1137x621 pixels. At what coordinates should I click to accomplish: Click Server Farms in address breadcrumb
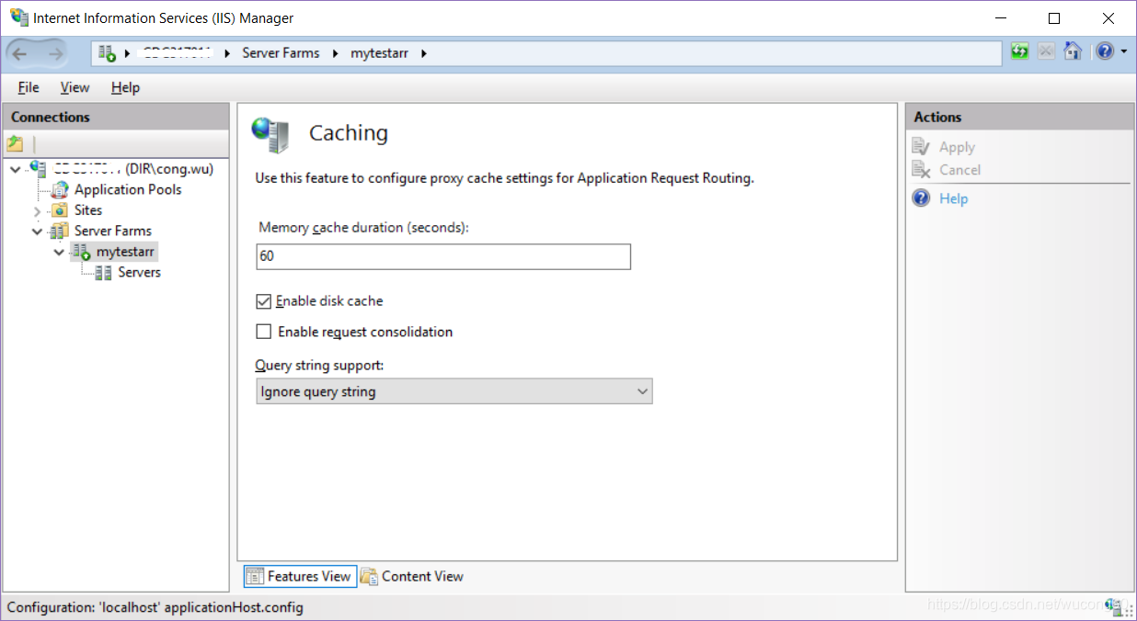[x=281, y=53]
